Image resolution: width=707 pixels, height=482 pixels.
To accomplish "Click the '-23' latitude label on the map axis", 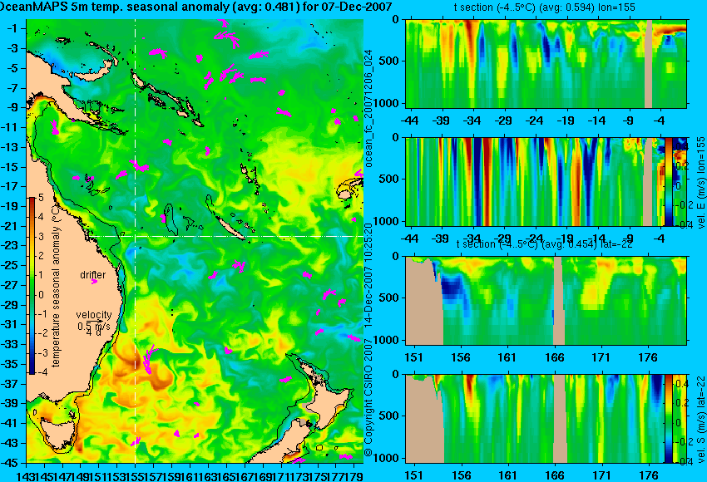I will click(10, 245).
